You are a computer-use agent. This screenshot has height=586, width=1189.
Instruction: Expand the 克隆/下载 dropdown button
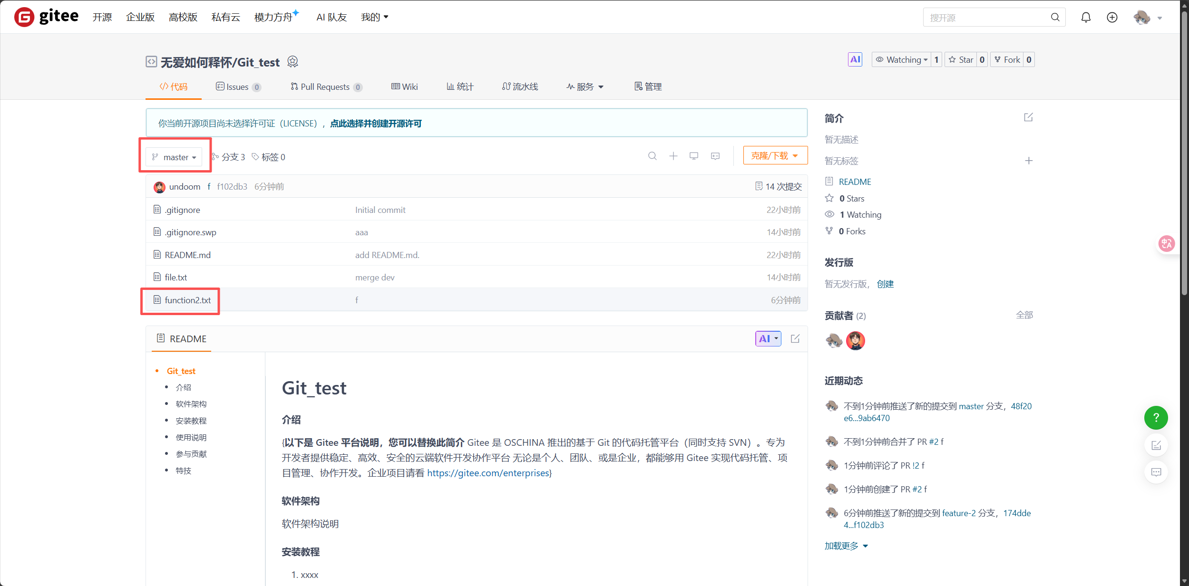pyautogui.click(x=775, y=156)
